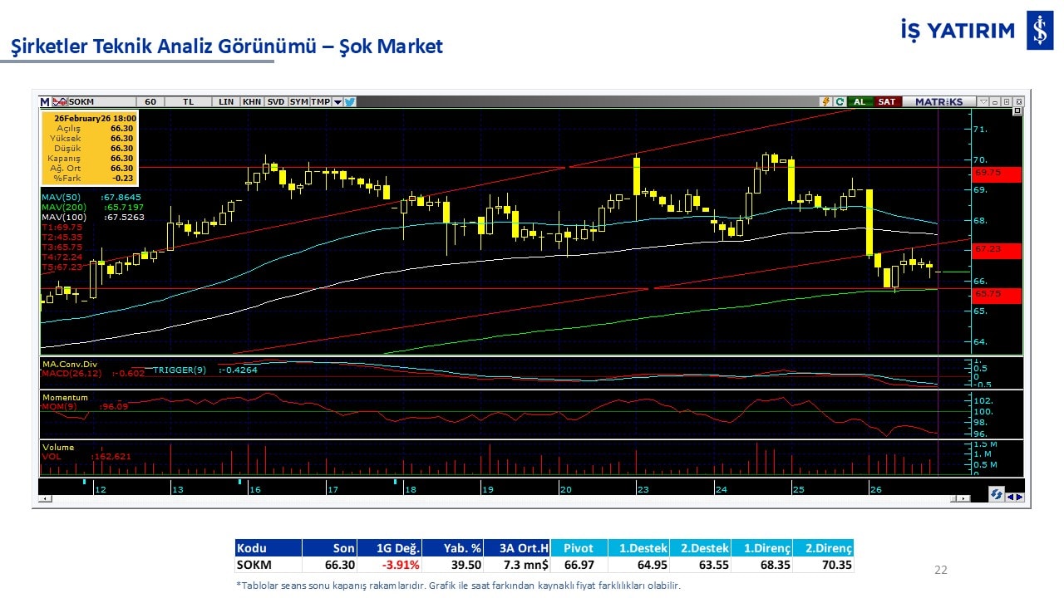Toggle the SVD chart option
Screen dimensions: 1064x598
coord(275,102)
